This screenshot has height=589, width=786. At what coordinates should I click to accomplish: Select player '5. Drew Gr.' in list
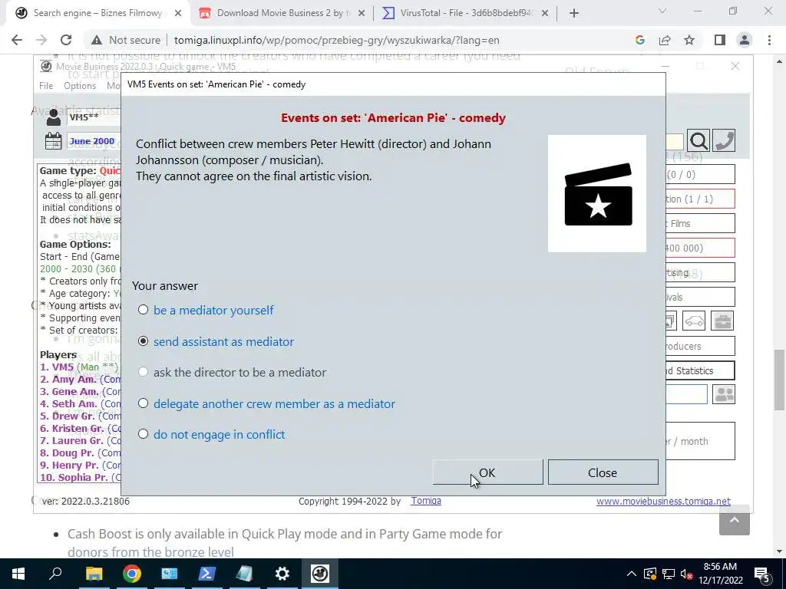(80, 416)
